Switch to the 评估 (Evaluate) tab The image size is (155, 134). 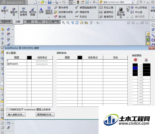coord(40,22)
